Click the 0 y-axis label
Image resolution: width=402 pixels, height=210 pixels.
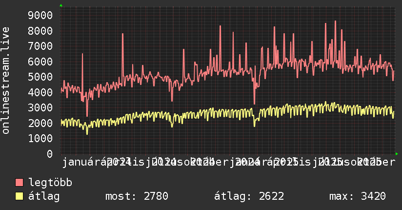coord(50,154)
